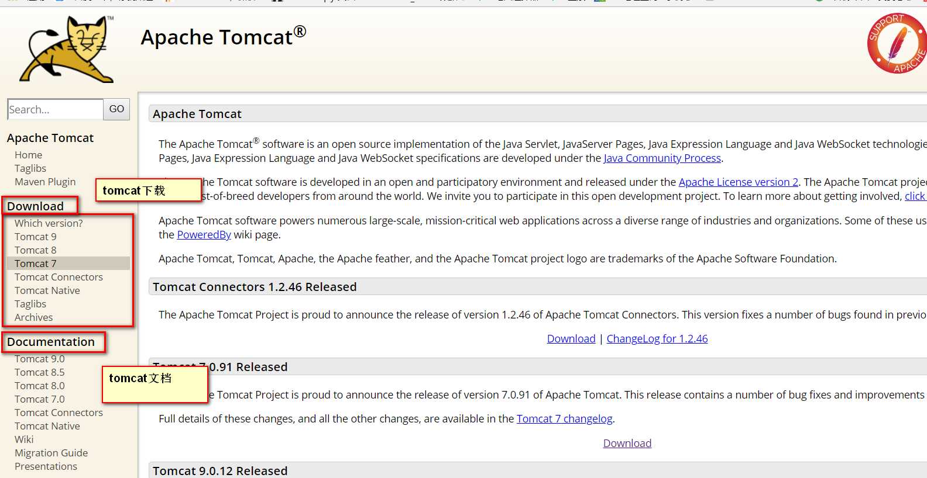
Task: Open the Which version? link
Action: [x=49, y=223]
